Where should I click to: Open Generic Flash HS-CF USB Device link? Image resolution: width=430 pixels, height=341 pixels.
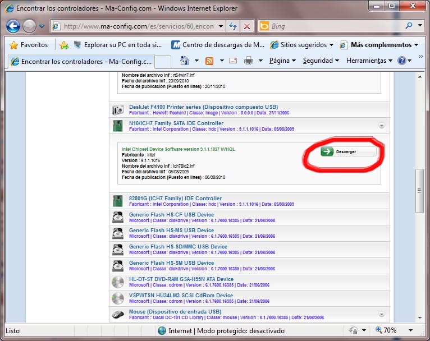171,214
